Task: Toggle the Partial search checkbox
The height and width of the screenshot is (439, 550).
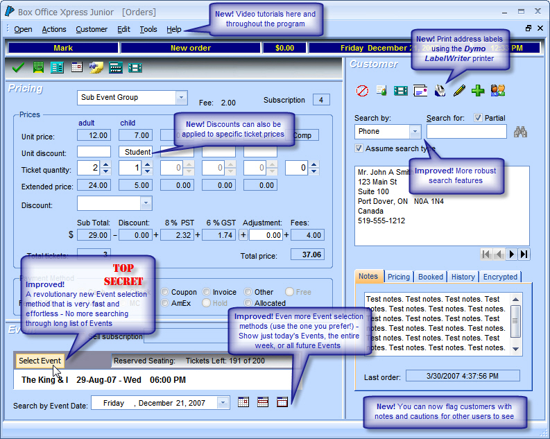Action: tap(478, 118)
